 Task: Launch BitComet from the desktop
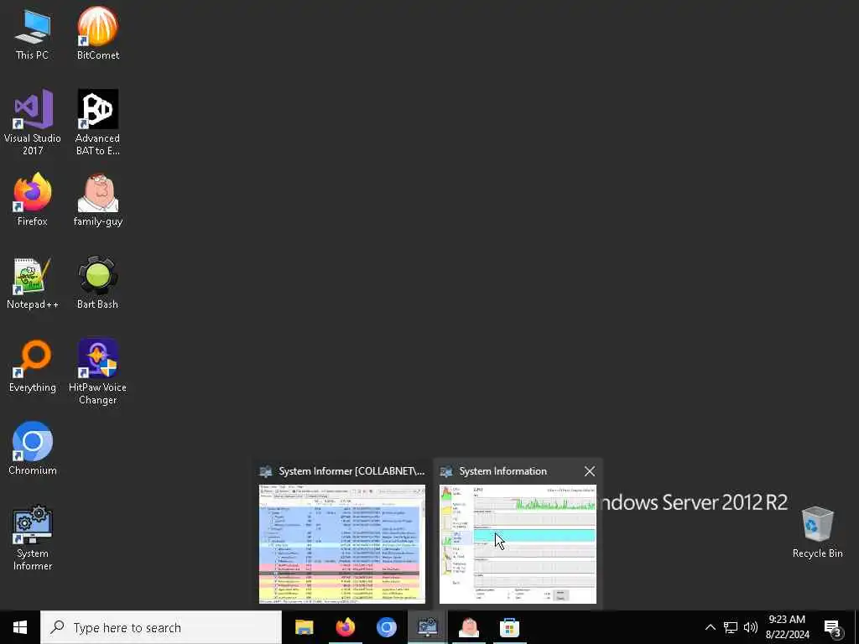click(97, 34)
